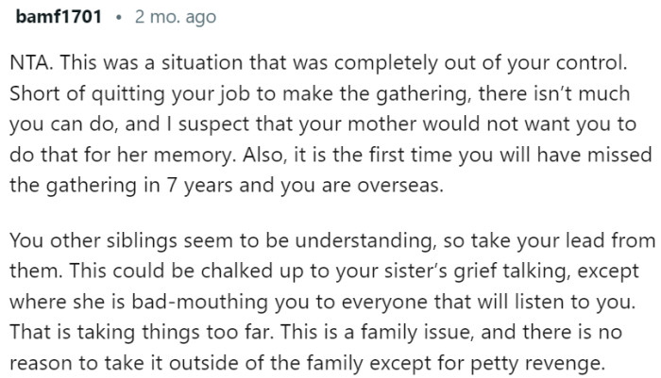Click the phrase "You other siblings"
This screenshot has width=661, height=378.
tap(79, 242)
